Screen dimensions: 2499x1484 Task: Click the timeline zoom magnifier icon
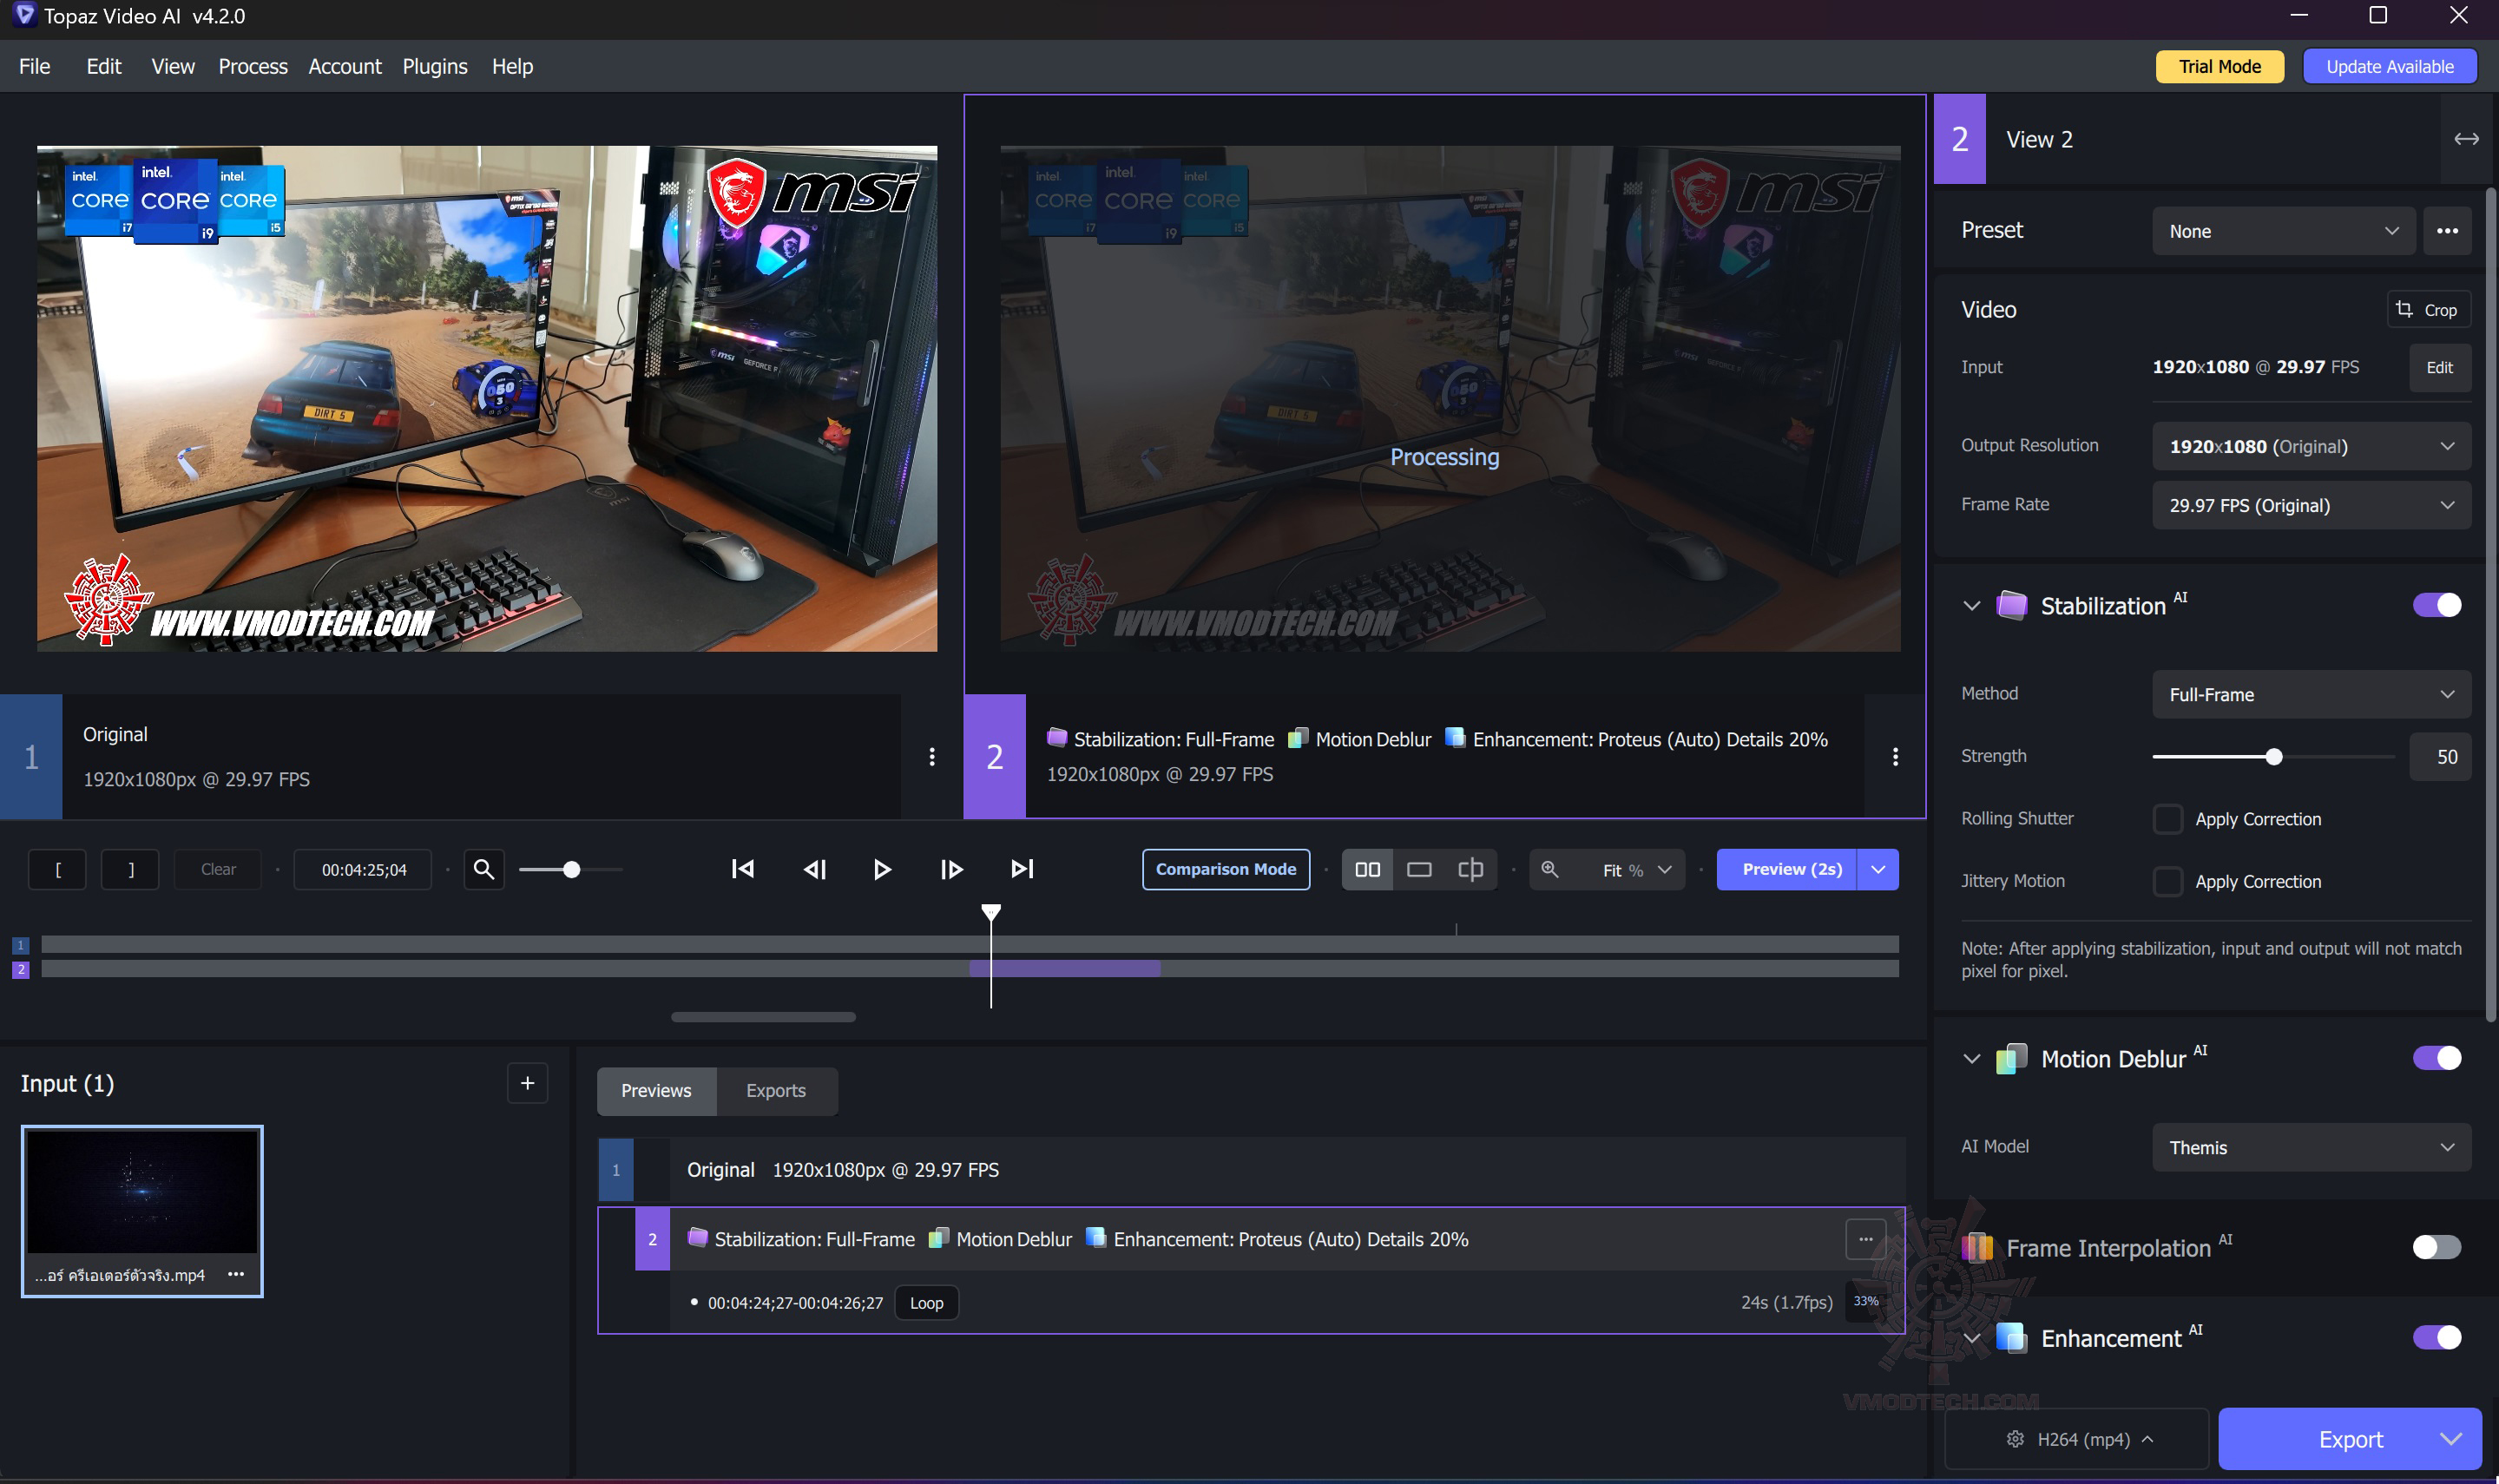pos(484,869)
